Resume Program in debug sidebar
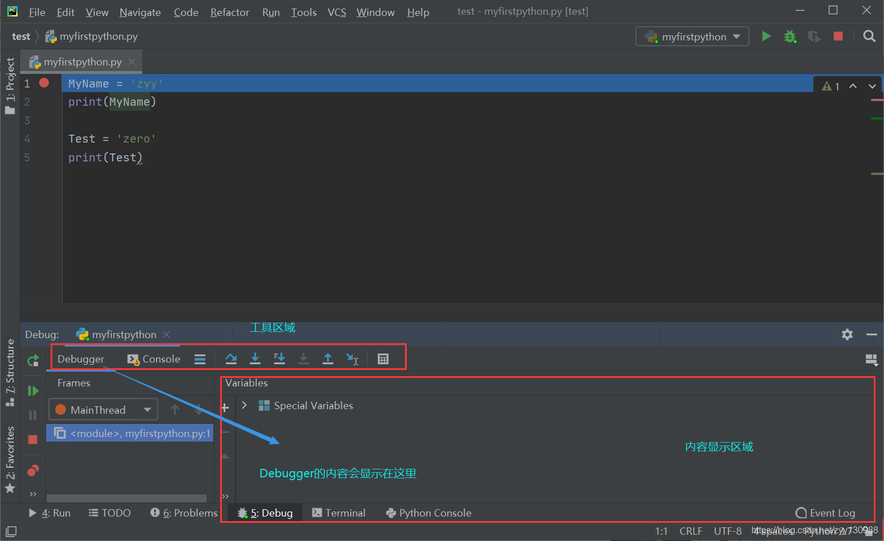The image size is (884, 541). click(x=33, y=390)
